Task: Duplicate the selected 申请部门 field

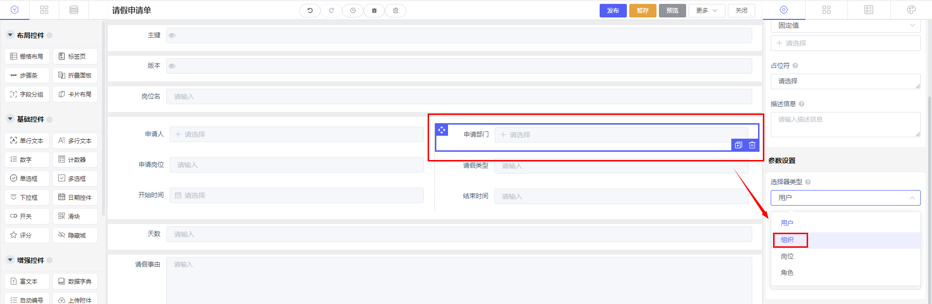Action: [x=738, y=145]
